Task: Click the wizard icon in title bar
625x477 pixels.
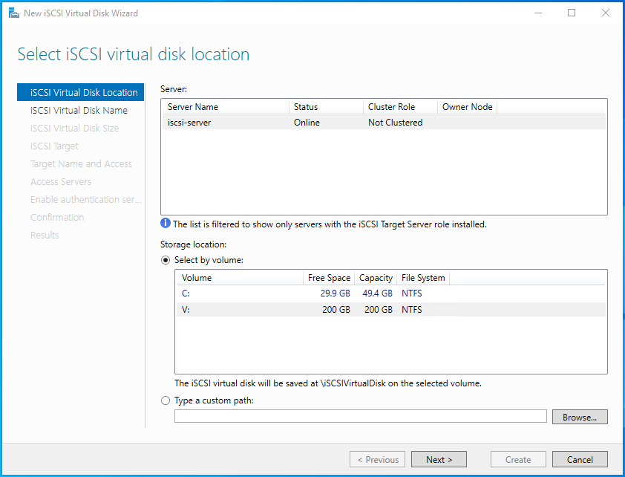Action: click(13, 13)
